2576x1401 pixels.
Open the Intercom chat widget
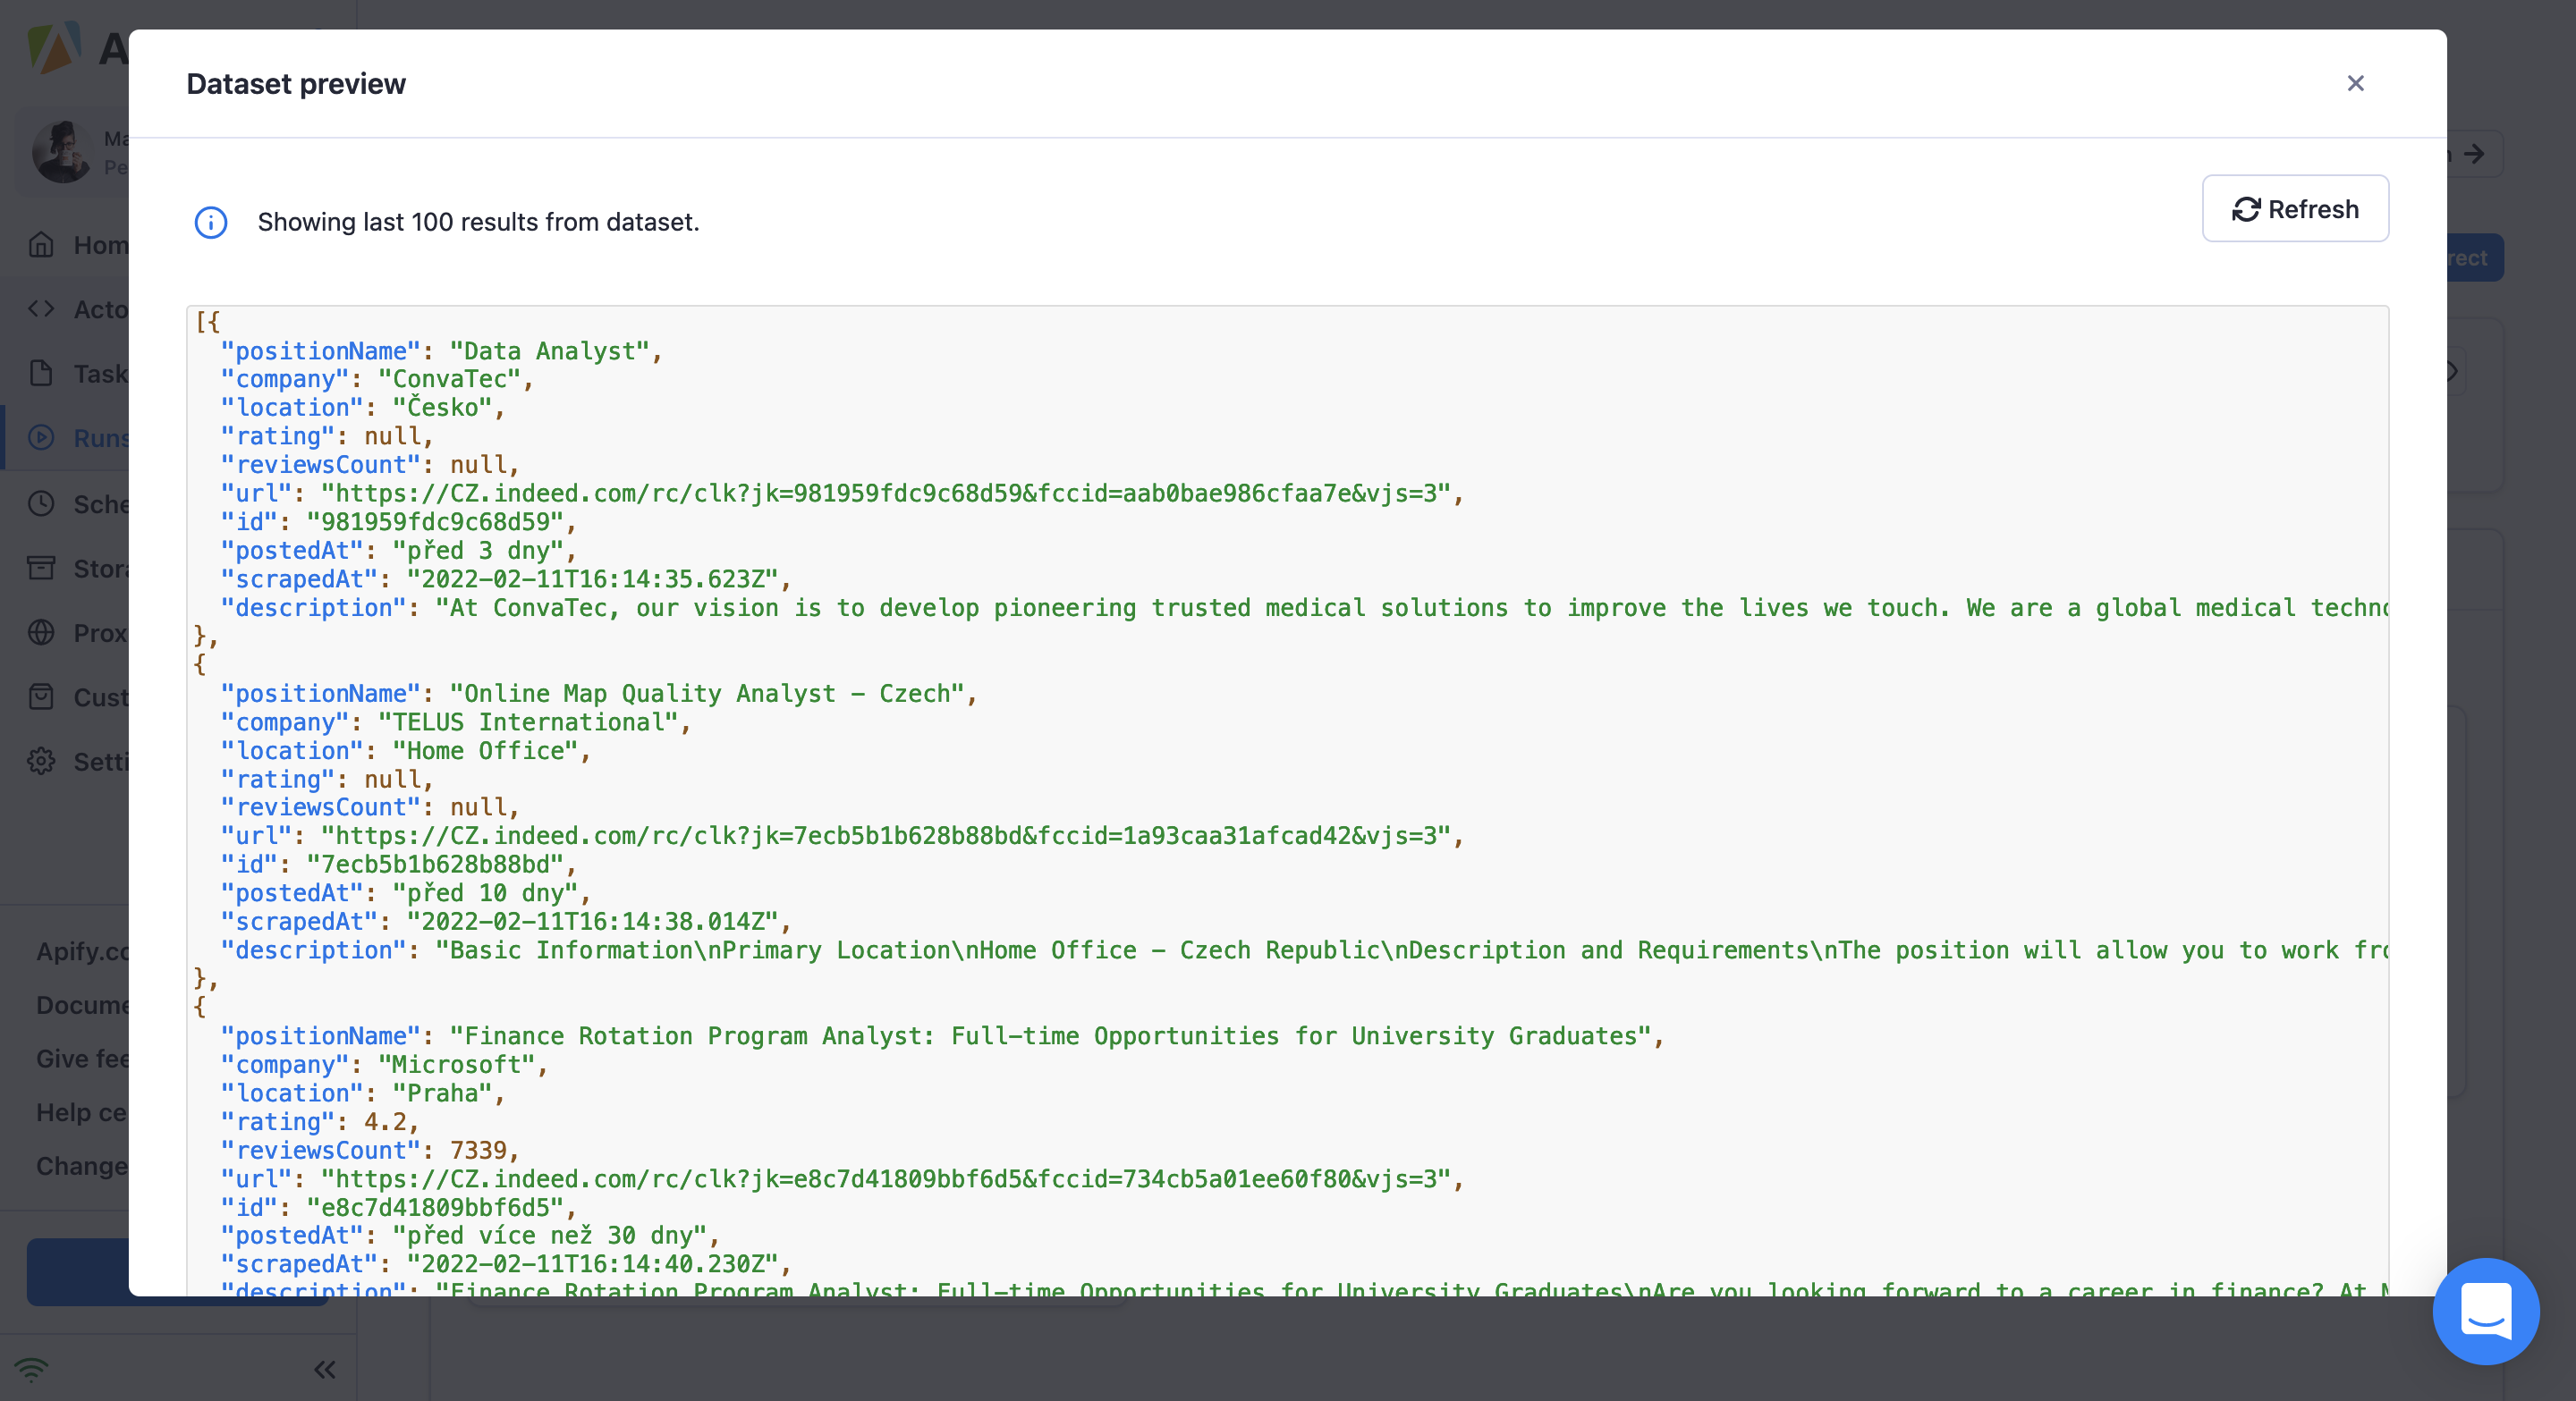tap(2486, 1311)
